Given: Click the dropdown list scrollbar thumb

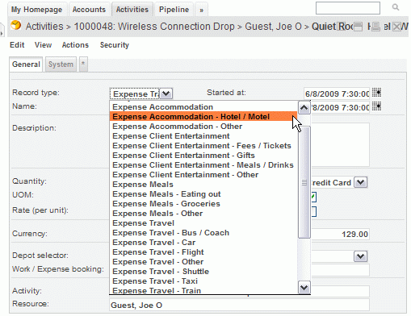Looking at the screenshot, I should click(x=304, y=182).
